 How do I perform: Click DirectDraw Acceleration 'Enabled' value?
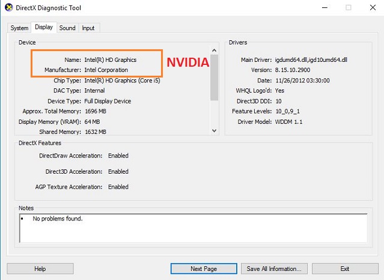pos(118,156)
